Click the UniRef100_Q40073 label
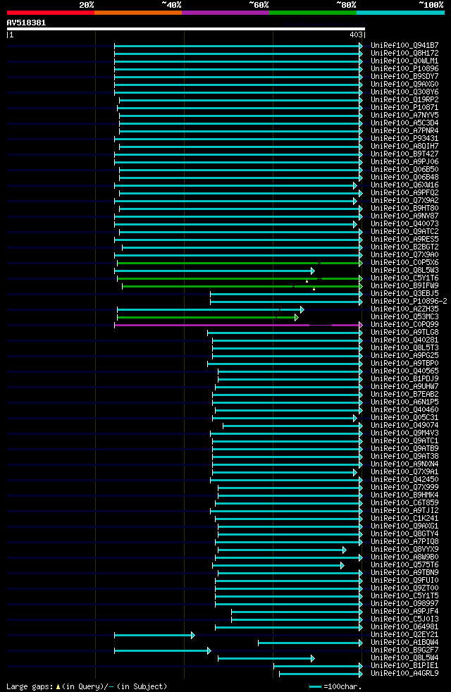Screen dimensions: 451x692 404,224
